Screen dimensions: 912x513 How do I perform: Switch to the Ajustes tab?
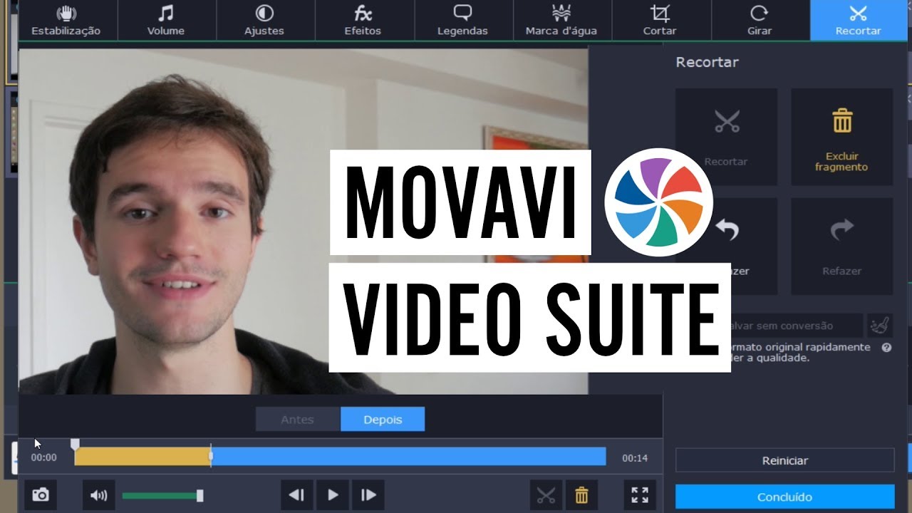pyautogui.click(x=264, y=21)
